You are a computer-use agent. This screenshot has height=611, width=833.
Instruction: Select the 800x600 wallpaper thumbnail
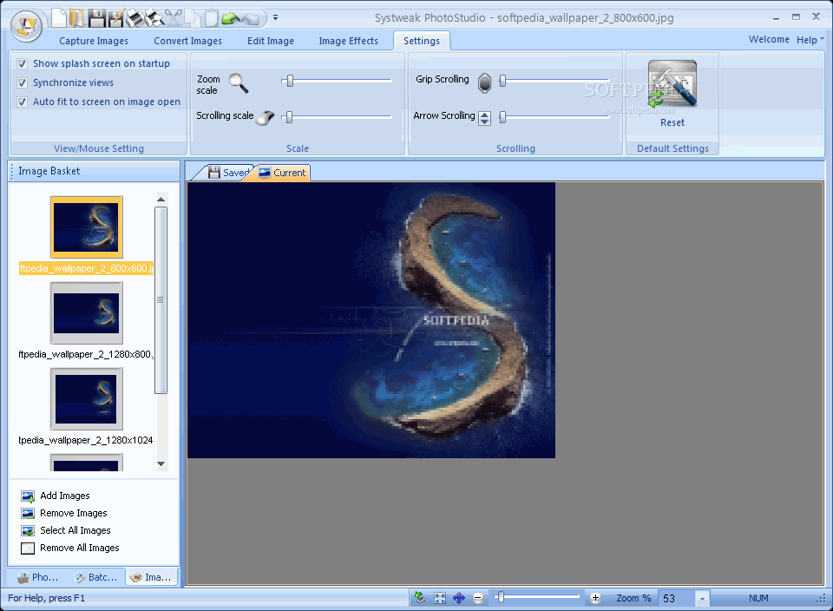click(87, 227)
